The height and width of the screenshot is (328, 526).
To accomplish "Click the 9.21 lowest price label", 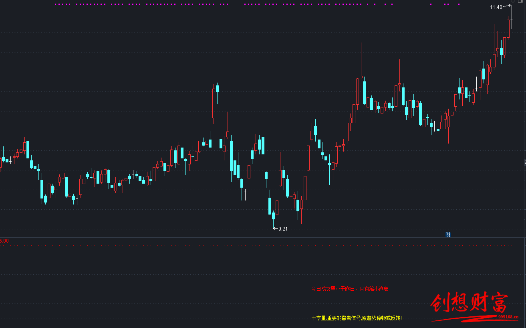I will (283, 229).
